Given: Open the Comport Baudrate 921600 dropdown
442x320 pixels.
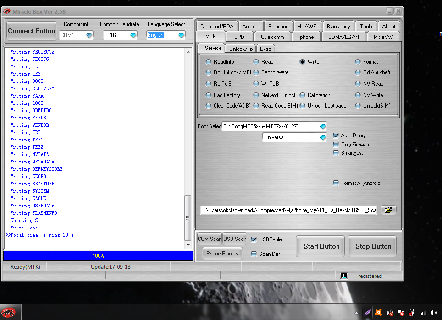Looking at the screenshot, I should point(133,35).
